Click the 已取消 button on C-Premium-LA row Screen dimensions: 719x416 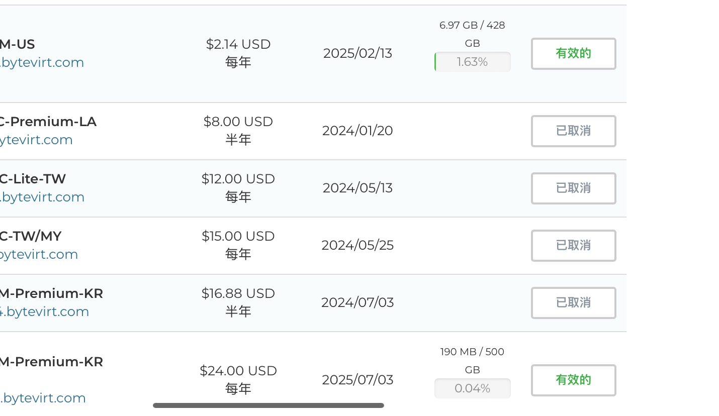[573, 131]
